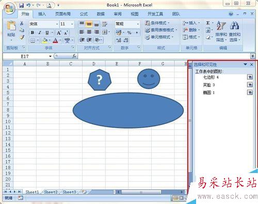Apply fill color bucket
The image size is (258, 204).
click(x=45, y=41)
